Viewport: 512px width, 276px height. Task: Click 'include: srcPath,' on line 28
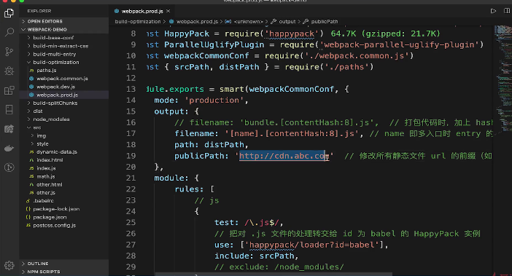[256, 256]
